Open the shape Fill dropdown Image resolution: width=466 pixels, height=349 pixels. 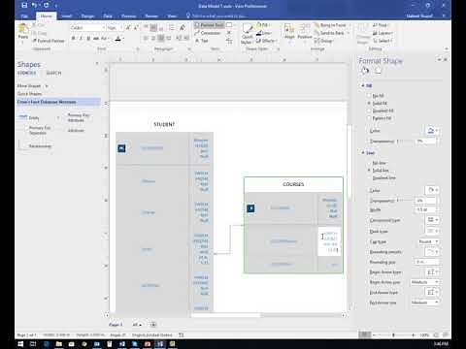tap(263, 25)
